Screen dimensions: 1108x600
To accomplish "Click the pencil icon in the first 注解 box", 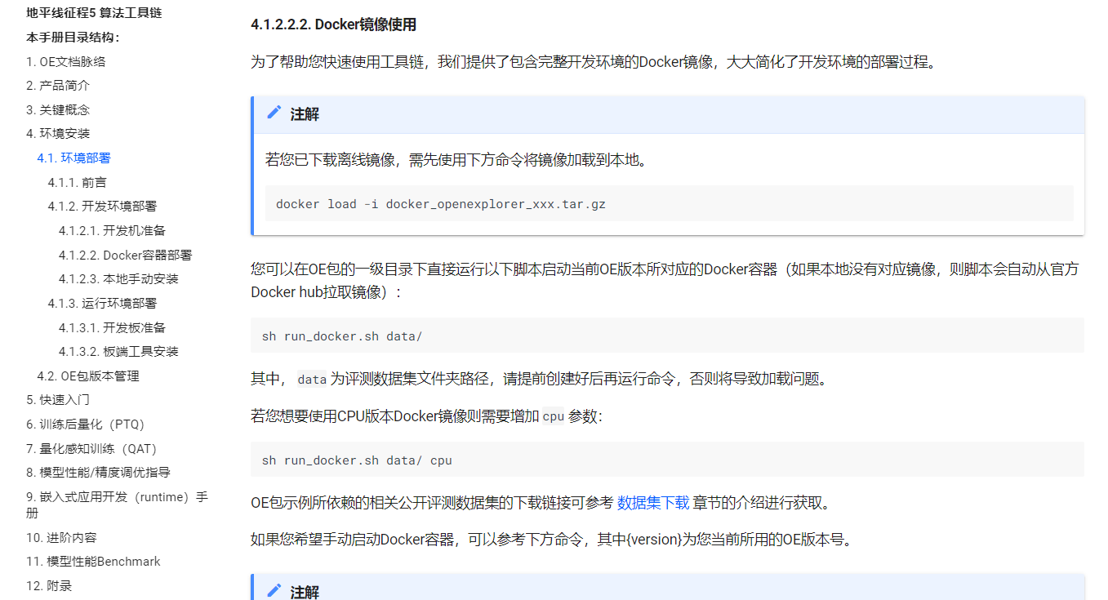I will pos(274,113).
